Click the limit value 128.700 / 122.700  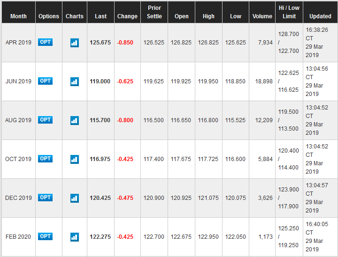288,43
